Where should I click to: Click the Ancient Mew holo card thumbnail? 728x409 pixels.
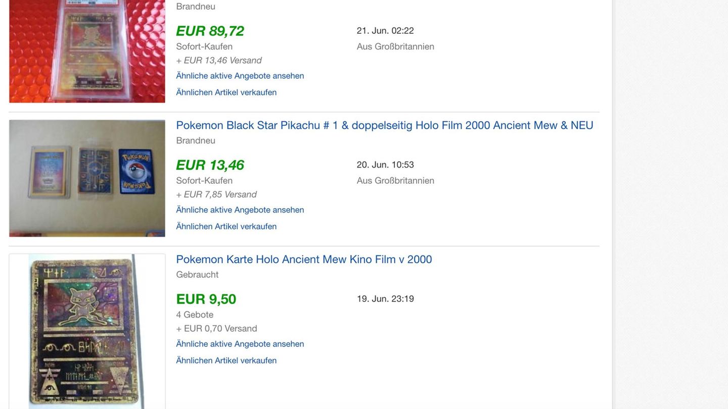pos(87,331)
